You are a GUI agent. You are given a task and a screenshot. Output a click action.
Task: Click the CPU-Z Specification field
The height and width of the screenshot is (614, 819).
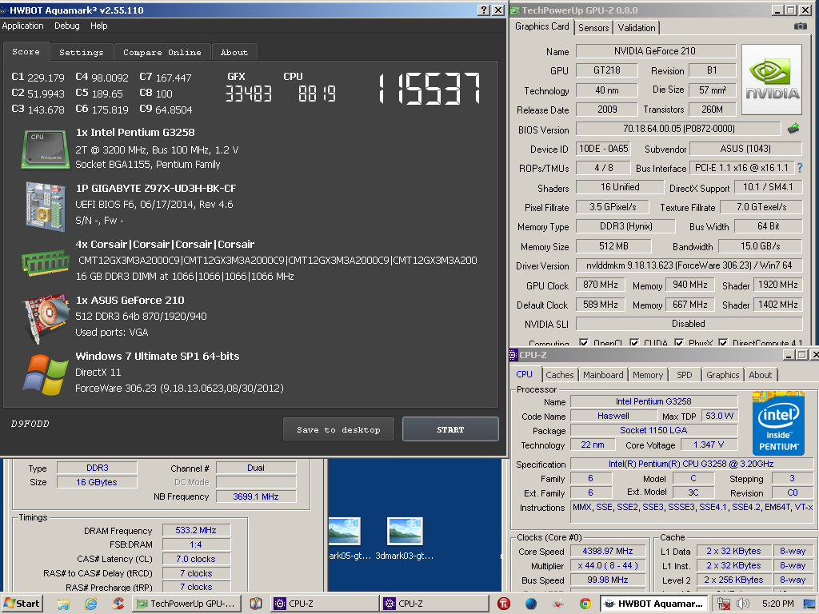coord(691,464)
